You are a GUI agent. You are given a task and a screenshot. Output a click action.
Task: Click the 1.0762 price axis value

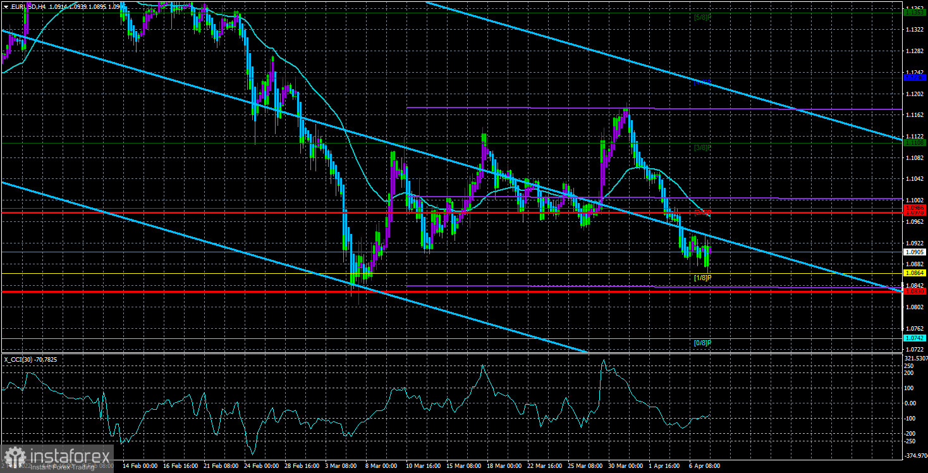pos(915,328)
